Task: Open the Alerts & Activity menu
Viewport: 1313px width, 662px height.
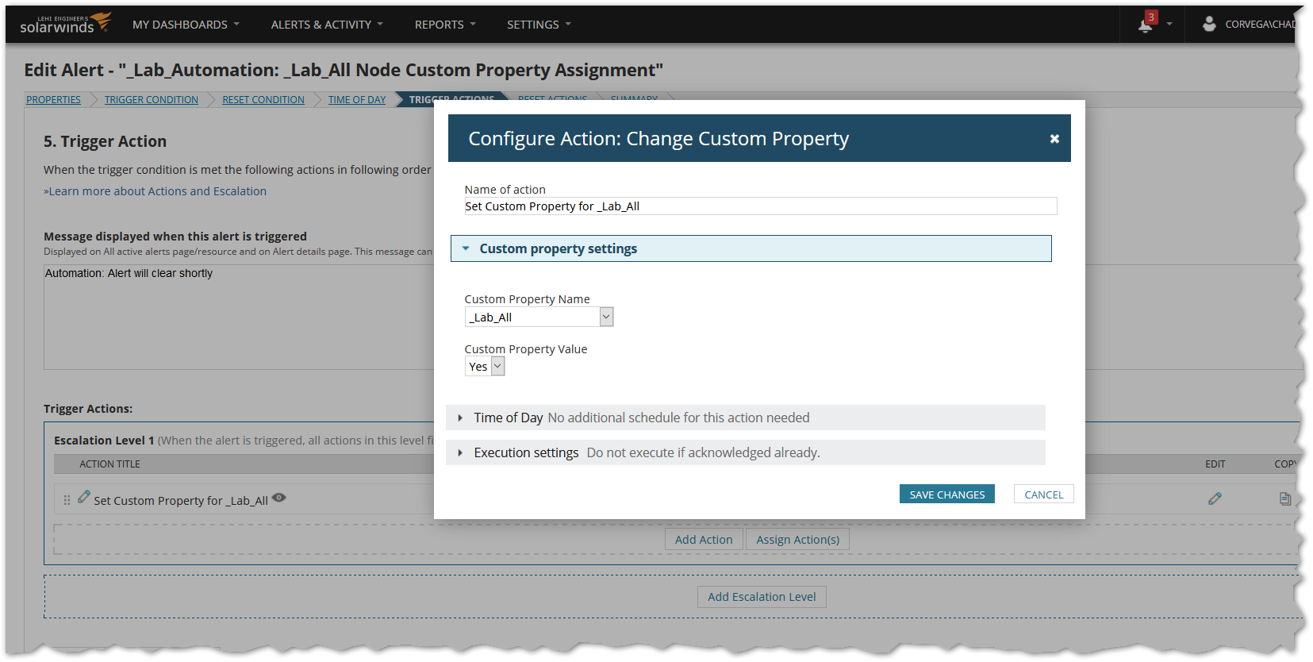Action: point(326,25)
